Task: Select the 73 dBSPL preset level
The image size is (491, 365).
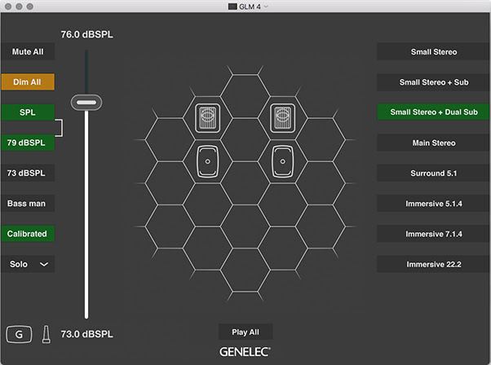Action: coord(28,173)
